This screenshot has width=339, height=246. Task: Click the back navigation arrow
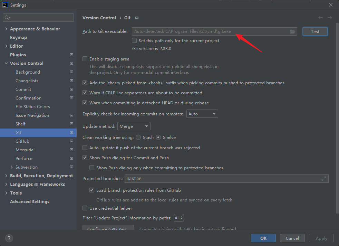pyautogui.click(x=320, y=18)
